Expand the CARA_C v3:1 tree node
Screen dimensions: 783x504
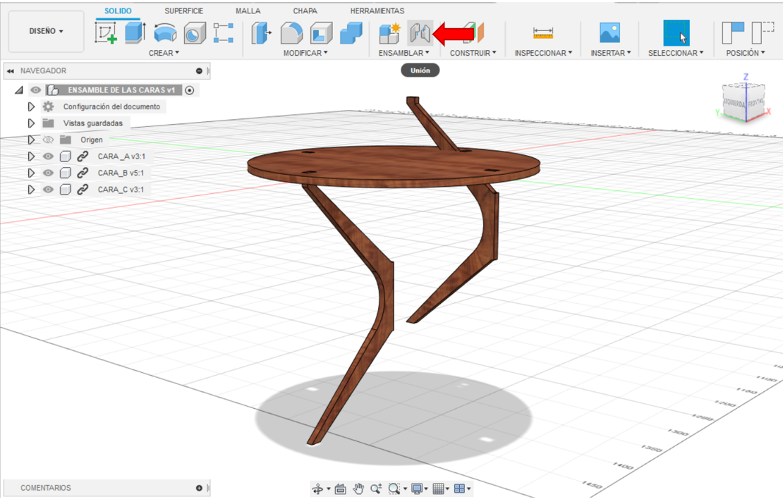click(31, 189)
